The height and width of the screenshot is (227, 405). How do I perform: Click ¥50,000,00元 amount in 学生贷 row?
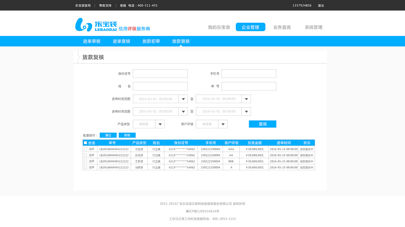coord(255,149)
